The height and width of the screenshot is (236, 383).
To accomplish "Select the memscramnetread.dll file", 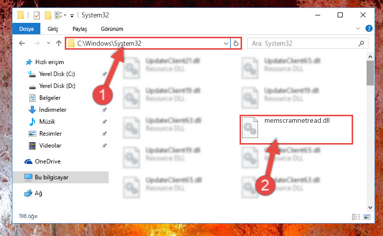I will point(296,130).
